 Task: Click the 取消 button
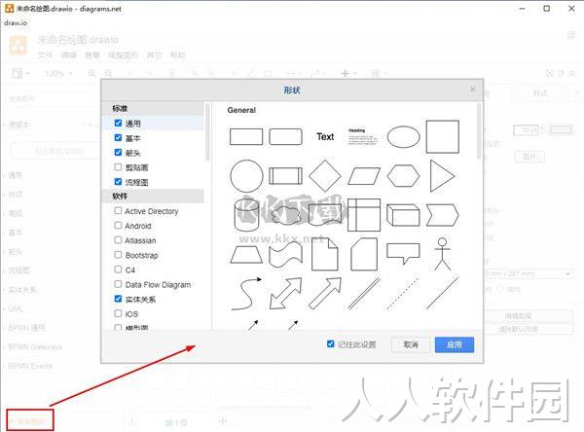(411, 344)
